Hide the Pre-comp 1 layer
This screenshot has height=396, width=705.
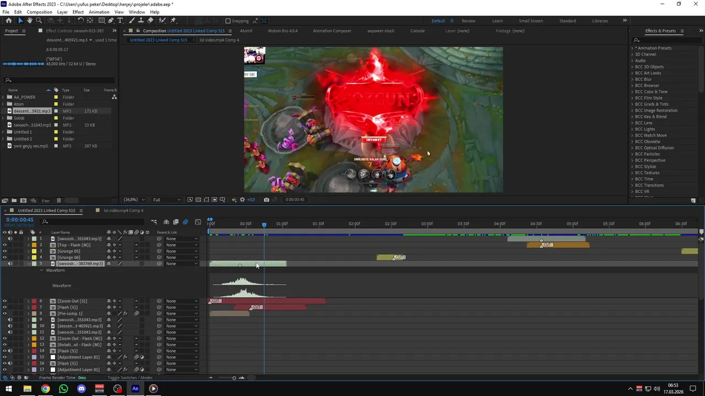[x=4, y=313]
